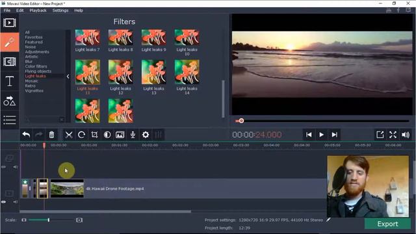Viewport: 416px width, 234px height.
Task: Select the Favorites filter category
Action: (34, 37)
